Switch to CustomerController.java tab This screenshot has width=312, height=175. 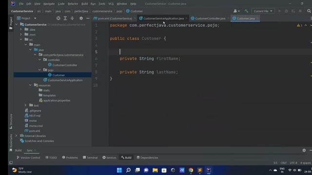click(210, 18)
